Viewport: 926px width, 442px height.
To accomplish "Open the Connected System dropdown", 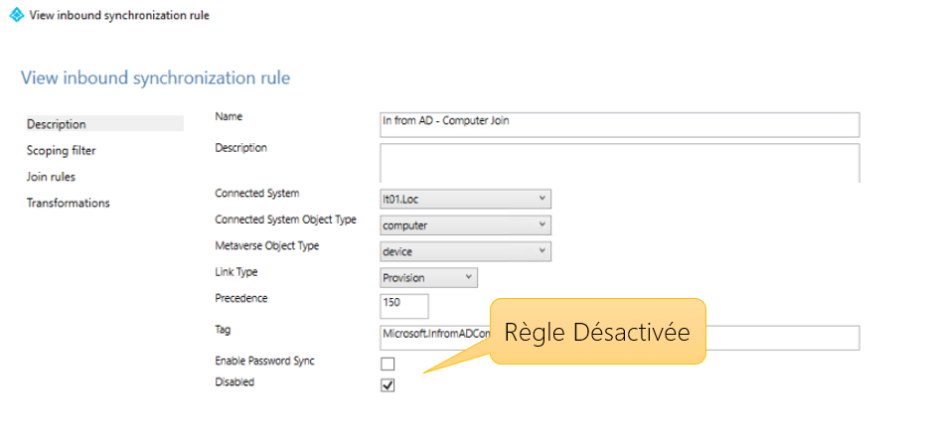I will [x=465, y=200].
